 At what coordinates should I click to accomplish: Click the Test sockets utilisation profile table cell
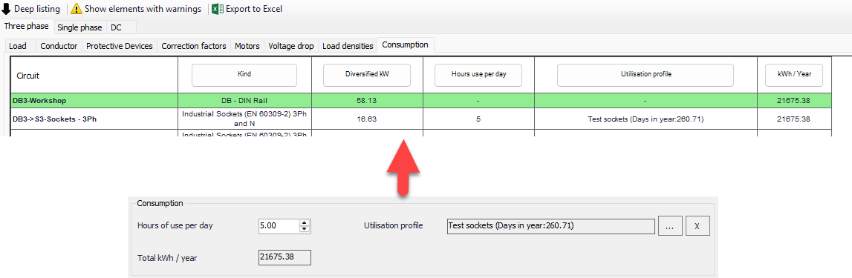coord(645,119)
